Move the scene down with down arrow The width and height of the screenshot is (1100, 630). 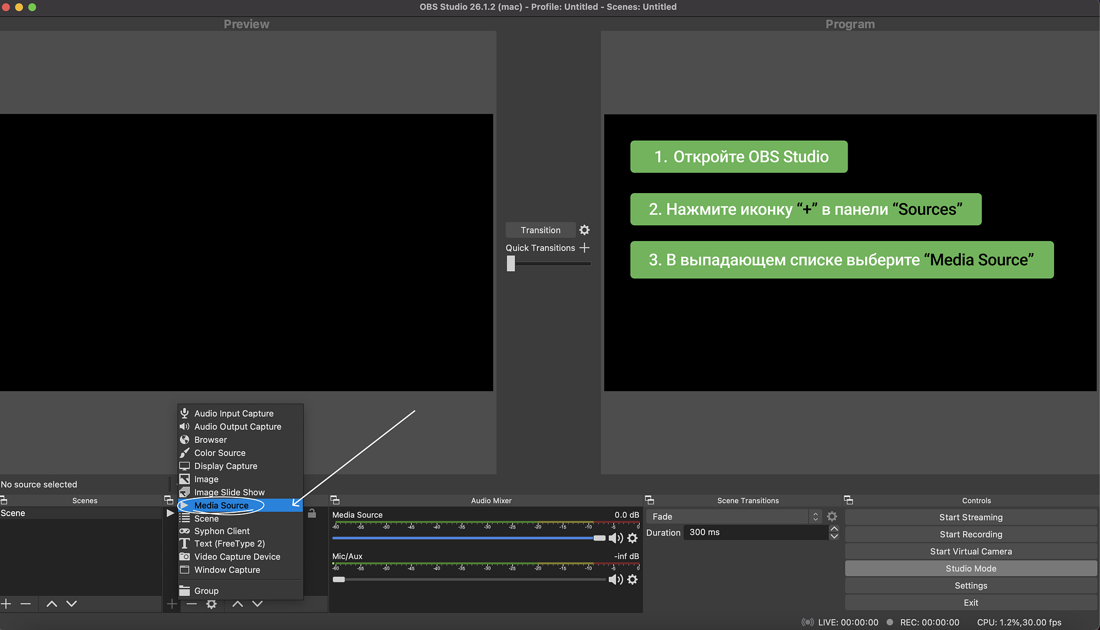click(x=71, y=604)
